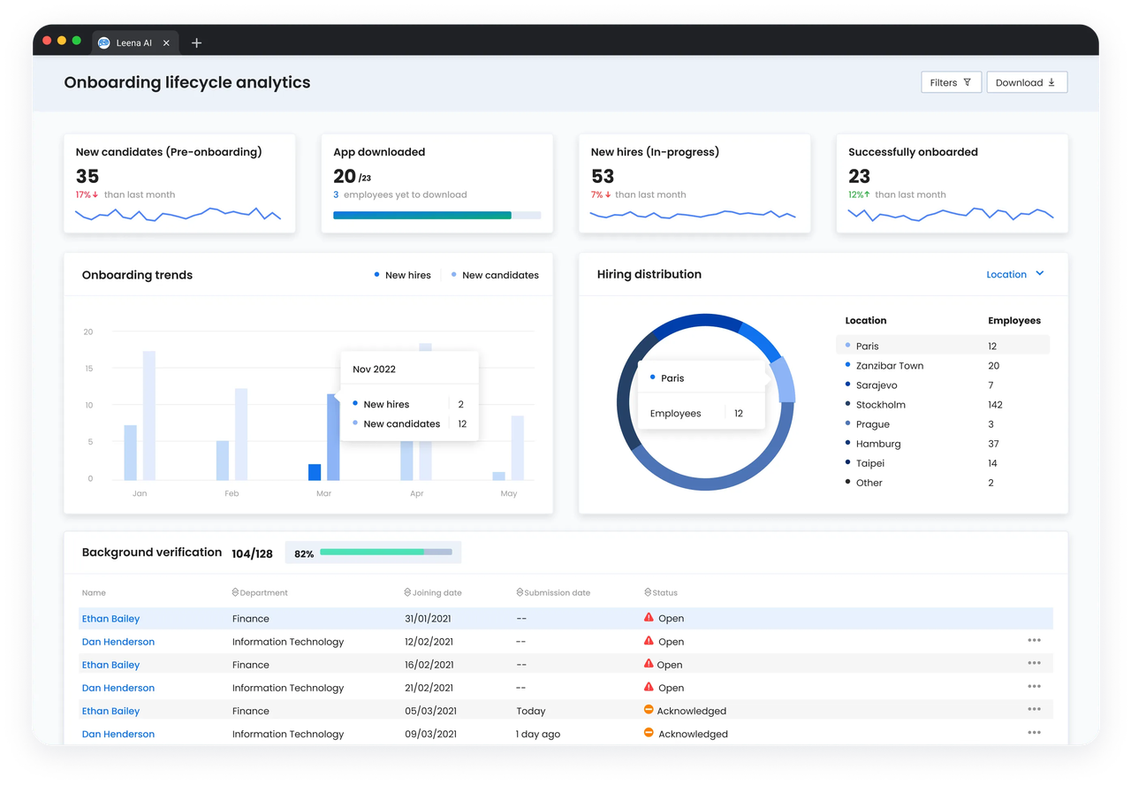Expand the Location dropdown in Hiring distribution

tap(1015, 274)
